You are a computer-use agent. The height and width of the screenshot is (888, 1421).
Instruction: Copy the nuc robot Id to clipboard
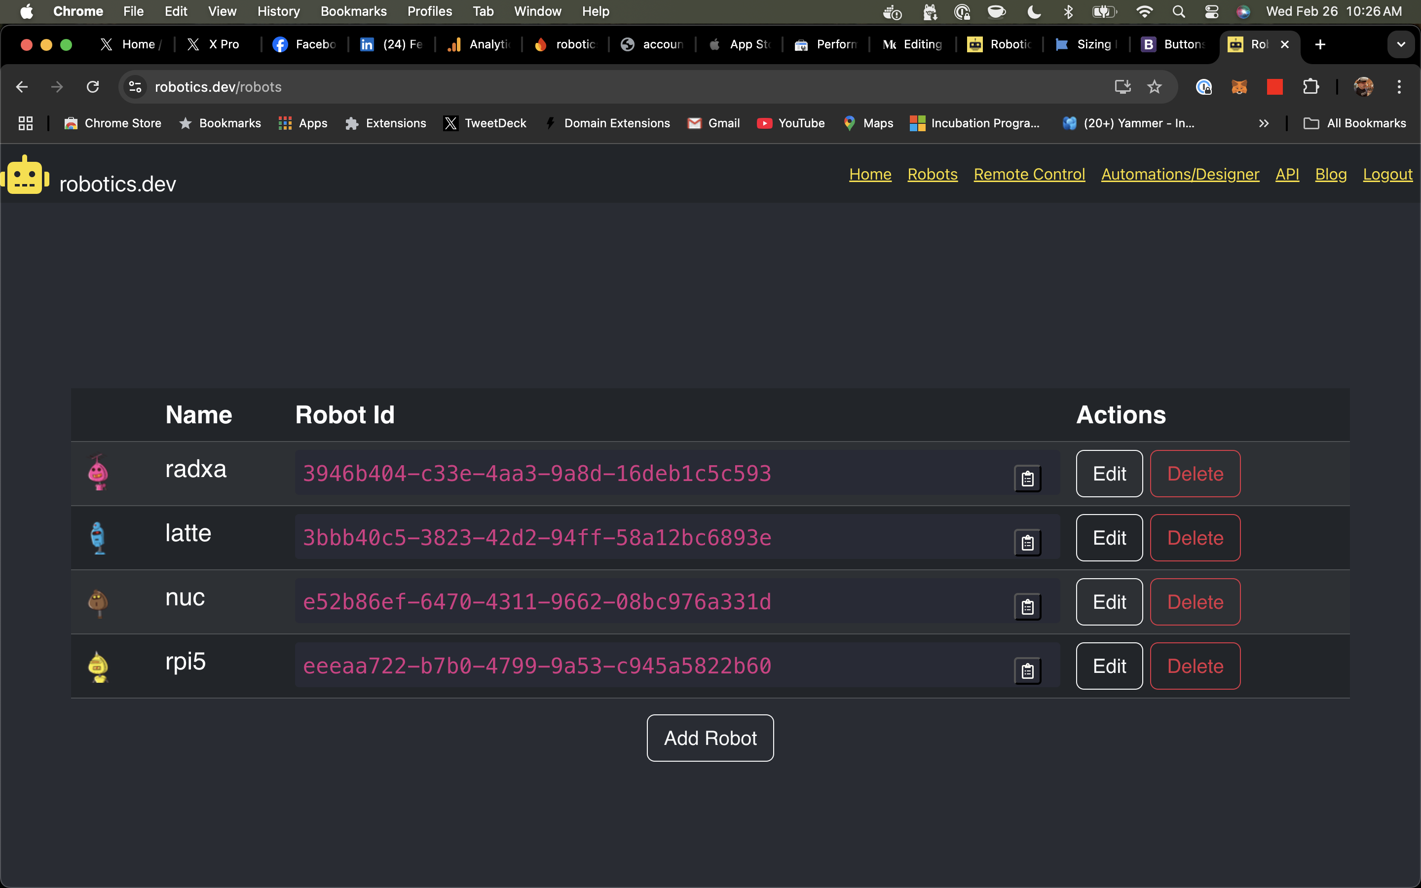coord(1027,606)
